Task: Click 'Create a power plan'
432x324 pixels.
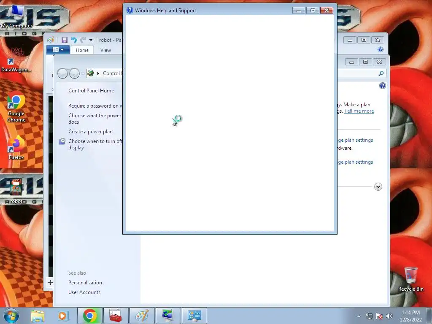Action: click(x=90, y=132)
